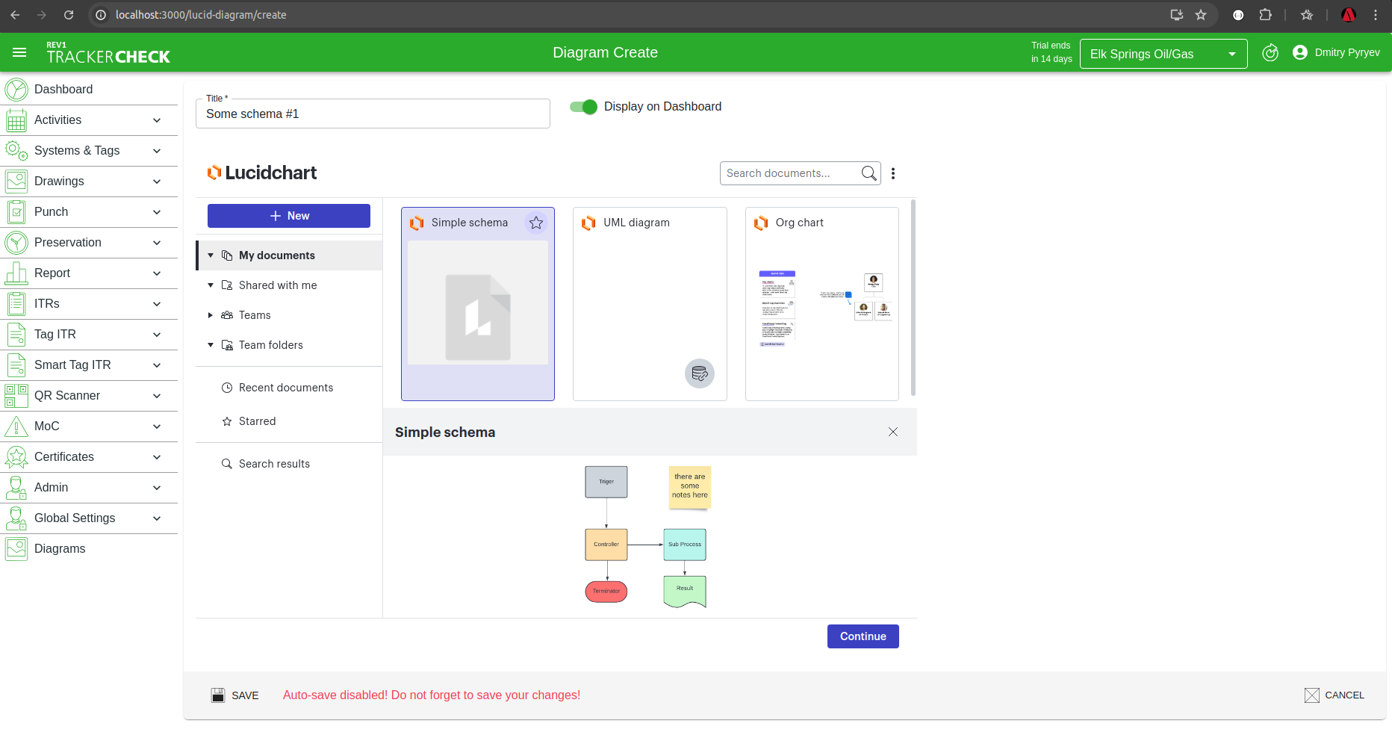This screenshot has height=738, width=1392.
Task: Open the Lucidchart three-dot options menu
Action: tap(893, 173)
